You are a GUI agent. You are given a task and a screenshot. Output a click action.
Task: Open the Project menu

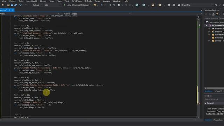pos(13,1)
